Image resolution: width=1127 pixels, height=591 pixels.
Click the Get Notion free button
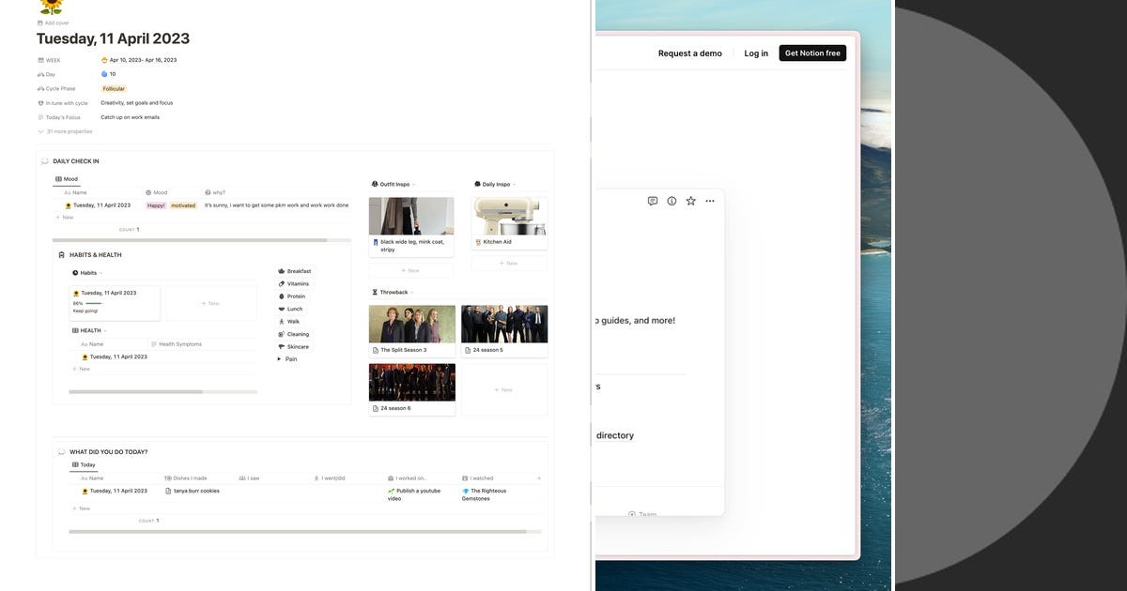point(812,53)
